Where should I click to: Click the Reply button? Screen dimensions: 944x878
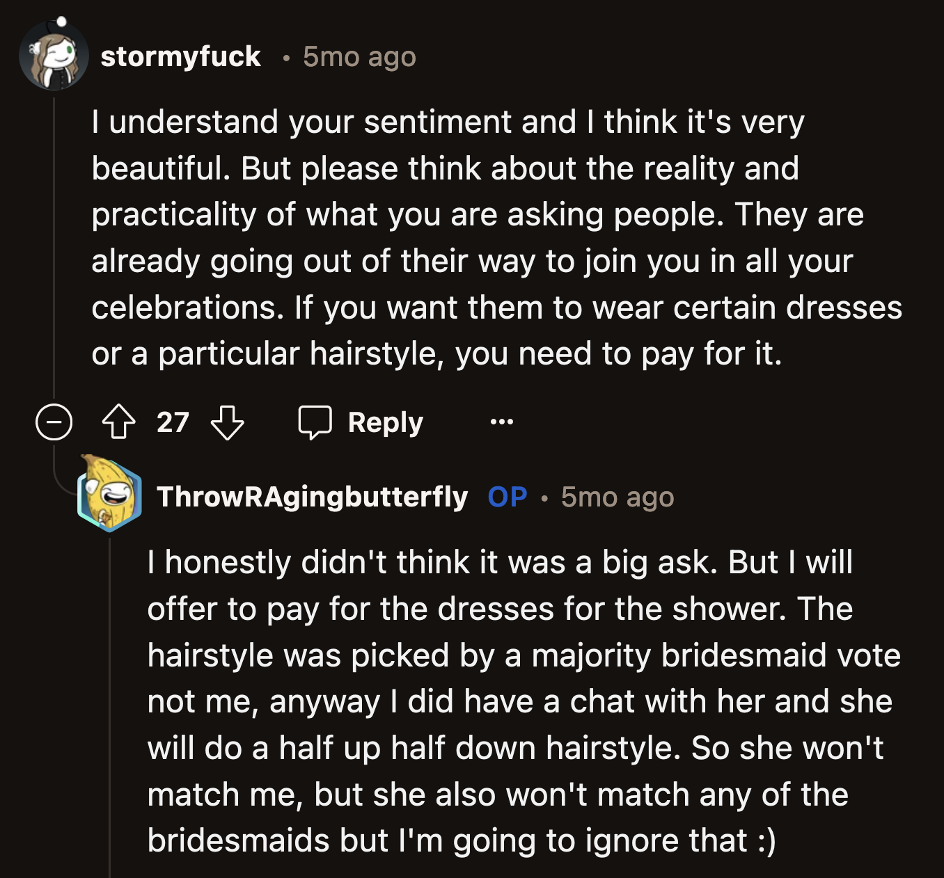point(384,422)
